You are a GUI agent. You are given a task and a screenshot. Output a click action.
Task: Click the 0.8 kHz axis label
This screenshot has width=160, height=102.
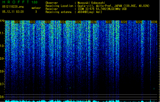click(2, 71)
